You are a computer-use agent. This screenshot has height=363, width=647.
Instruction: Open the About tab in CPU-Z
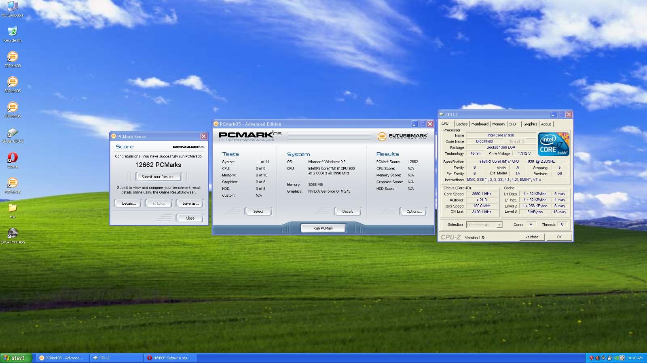(546, 124)
